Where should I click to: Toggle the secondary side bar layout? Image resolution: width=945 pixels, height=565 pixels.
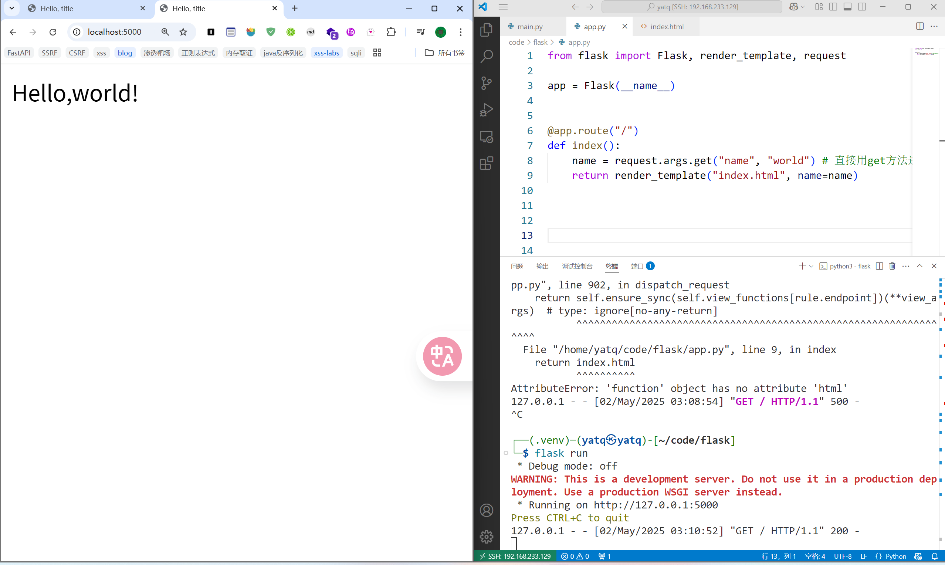click(x=862, y=7)
